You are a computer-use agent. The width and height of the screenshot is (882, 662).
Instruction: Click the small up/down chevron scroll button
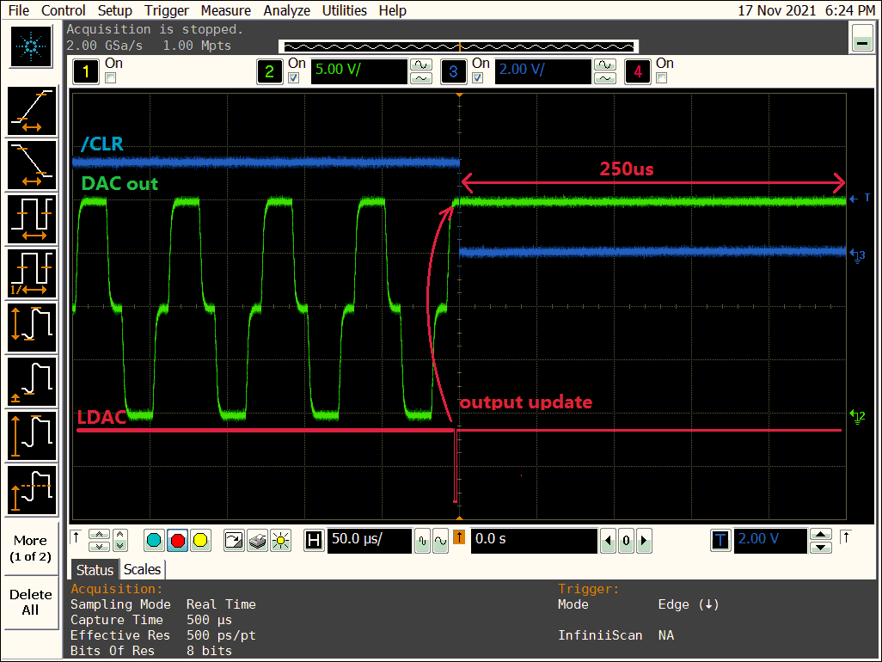(x=119, y=541)
